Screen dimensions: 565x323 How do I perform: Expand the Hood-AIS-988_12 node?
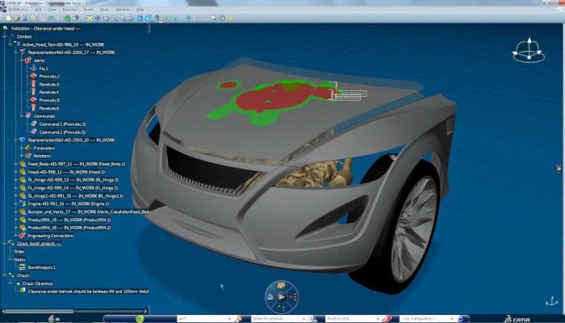tap(16, 172)
